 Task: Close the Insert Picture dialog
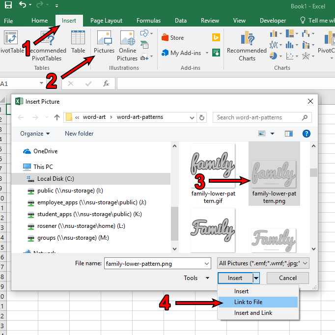310,101
